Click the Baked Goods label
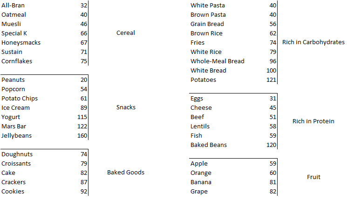 [x=126, y=173]
